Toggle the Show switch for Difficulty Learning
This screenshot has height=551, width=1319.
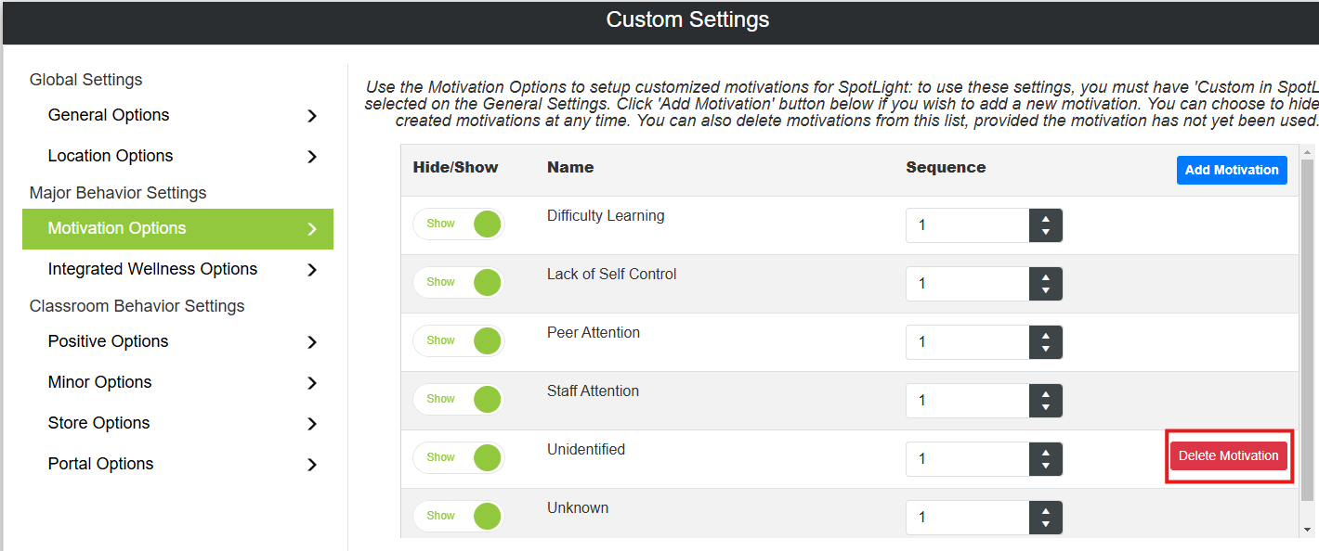point(458,224)
